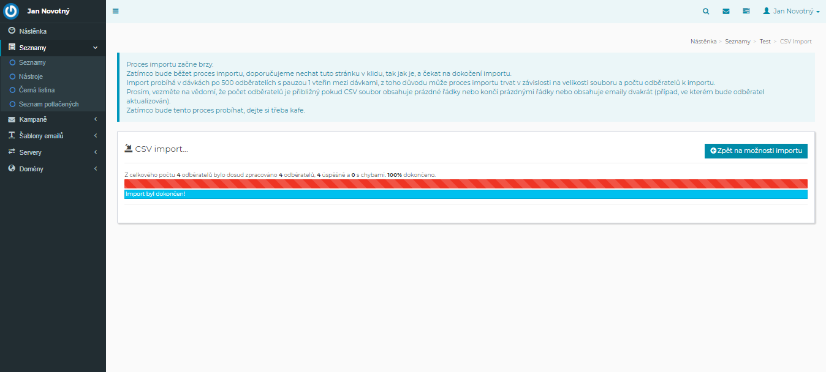Go to the Test breadcrumb link
The width and height of the screenshot is (826, 372).
click(x=765, y=42)
